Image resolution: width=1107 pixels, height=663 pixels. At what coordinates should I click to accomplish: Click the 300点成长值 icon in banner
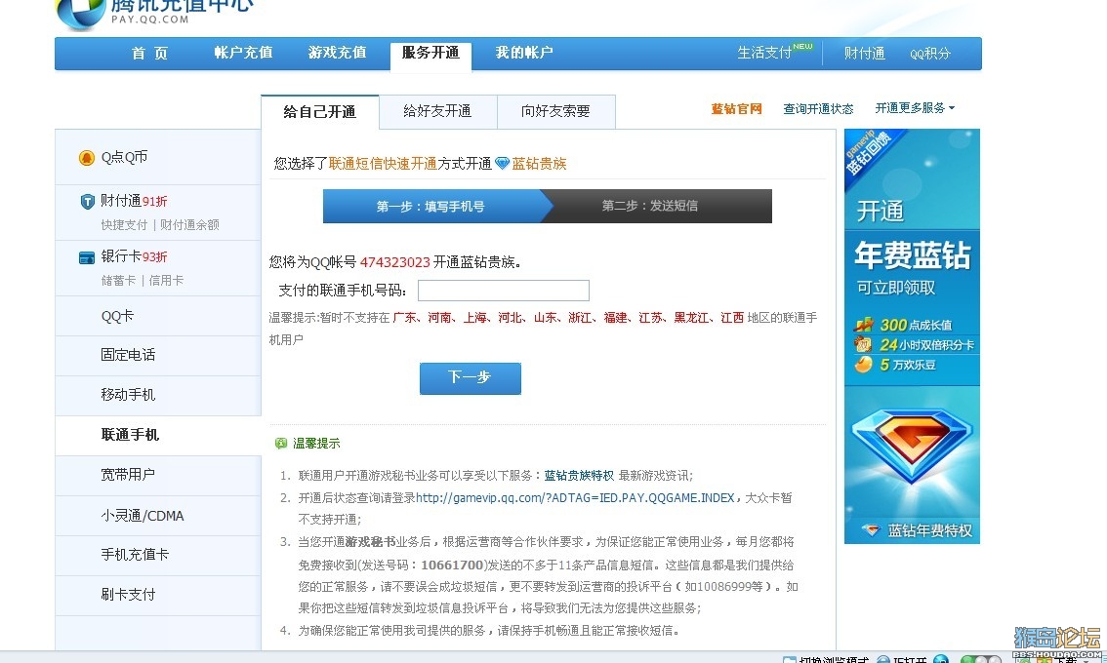(863, 325)
